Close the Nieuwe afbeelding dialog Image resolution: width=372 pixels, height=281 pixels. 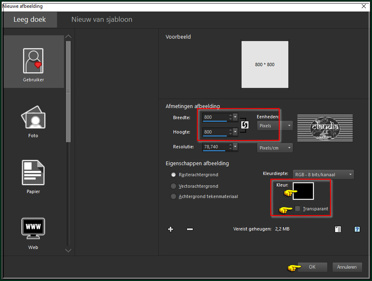point(364,6)
